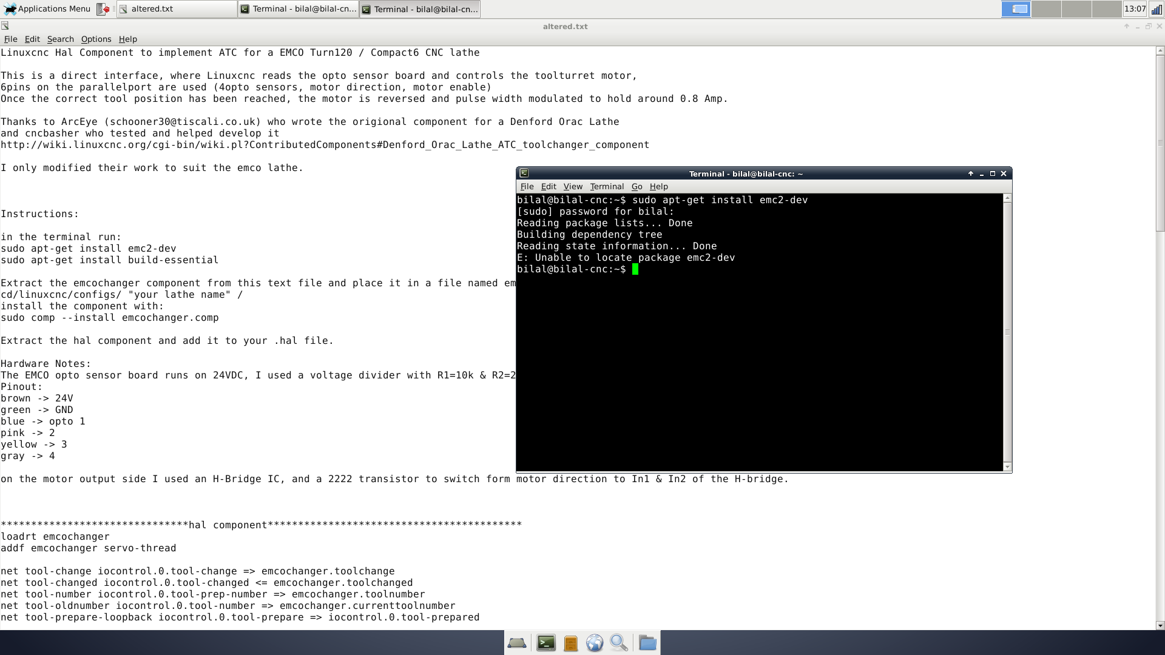Open the network signal strength indicator
Image resolution: width=1165 pixels, height=655 pixels.
1156,9
